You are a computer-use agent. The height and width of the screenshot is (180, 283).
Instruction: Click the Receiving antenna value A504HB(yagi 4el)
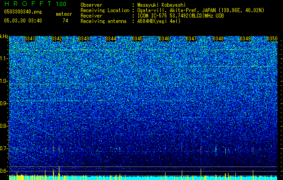pos(159,21)
